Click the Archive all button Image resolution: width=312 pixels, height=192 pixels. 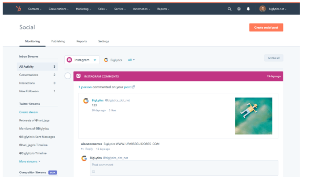click(274, 58)
